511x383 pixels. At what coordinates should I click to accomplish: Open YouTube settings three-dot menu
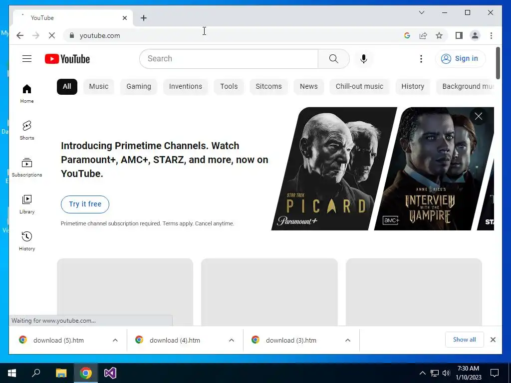(x=421, y=59)
